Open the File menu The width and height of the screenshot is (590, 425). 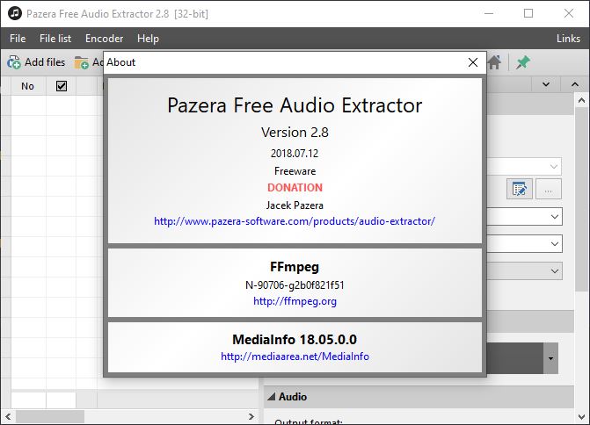(x=18, y=39)
